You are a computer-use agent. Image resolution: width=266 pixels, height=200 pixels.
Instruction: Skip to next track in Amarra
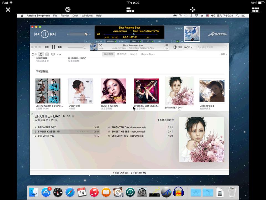point(53,34)
